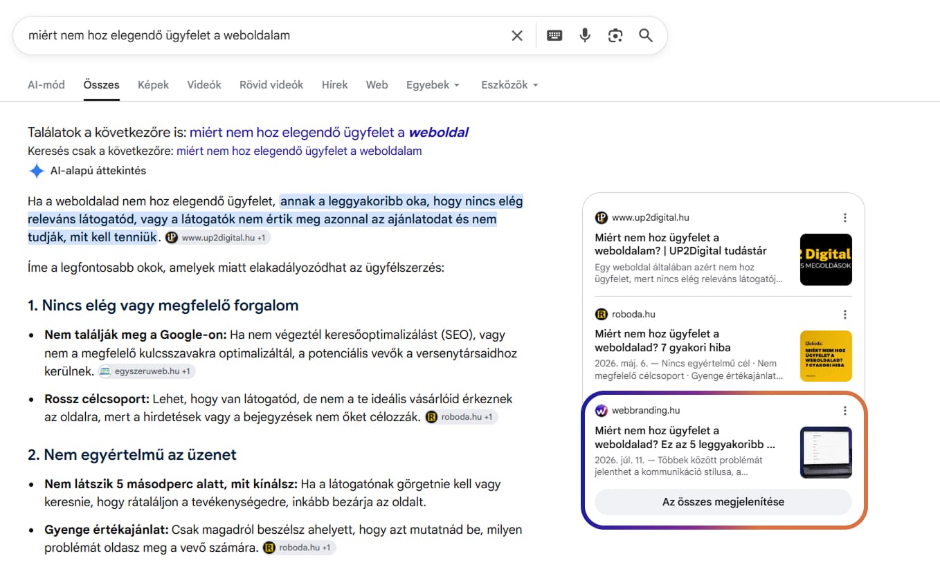Image resolution: width=940 pixels, height=567 pixels.
Task: Click the Az összes megjelenítése button
Action: [x=723, y=502]
